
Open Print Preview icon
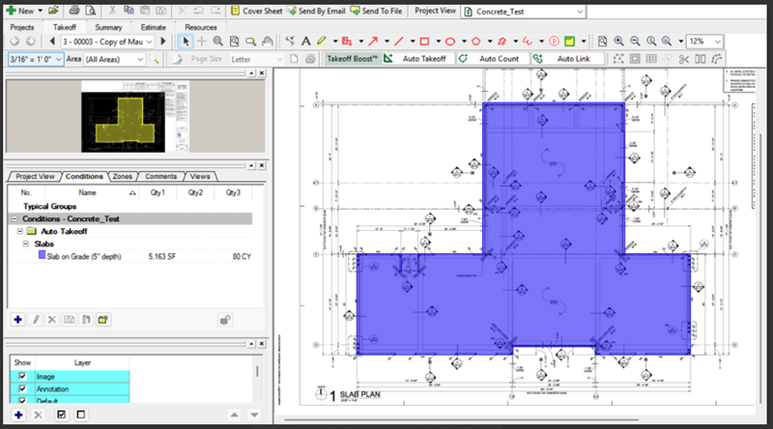coord(90,11)
